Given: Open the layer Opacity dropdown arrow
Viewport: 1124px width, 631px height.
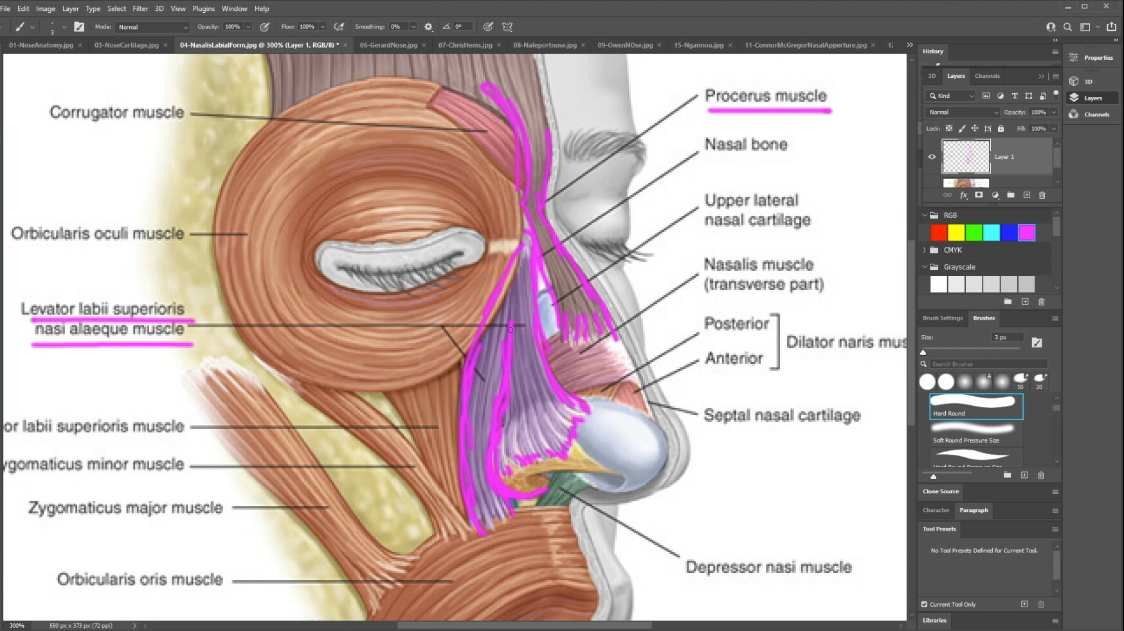Looking at the screenshot, I should pyautogui.click(x=1054, y=112).
